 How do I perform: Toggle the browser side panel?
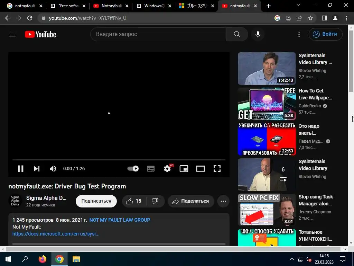(x=324, y=18)
